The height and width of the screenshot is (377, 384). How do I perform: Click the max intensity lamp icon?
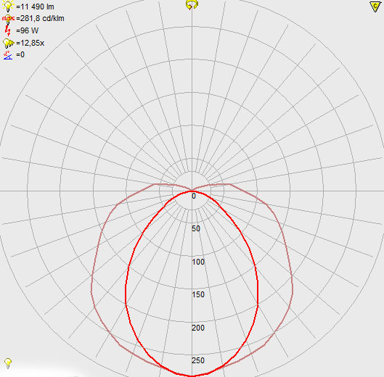click(8, 19)
